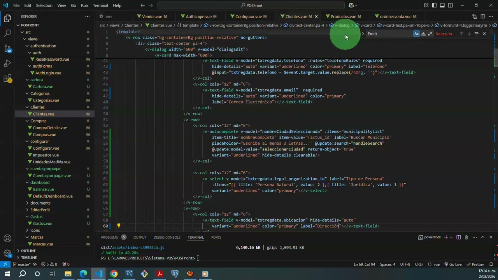Open the Run and Debug view
Viewport: 498px width, 280px height.
coord(7,63)
